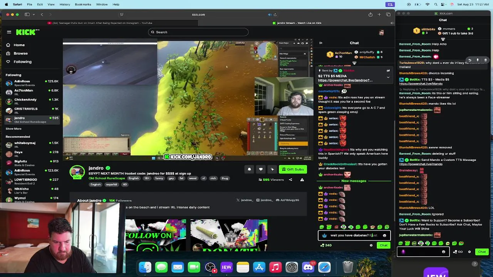Open the Kick hamburger menu

(x=9, y=32)
